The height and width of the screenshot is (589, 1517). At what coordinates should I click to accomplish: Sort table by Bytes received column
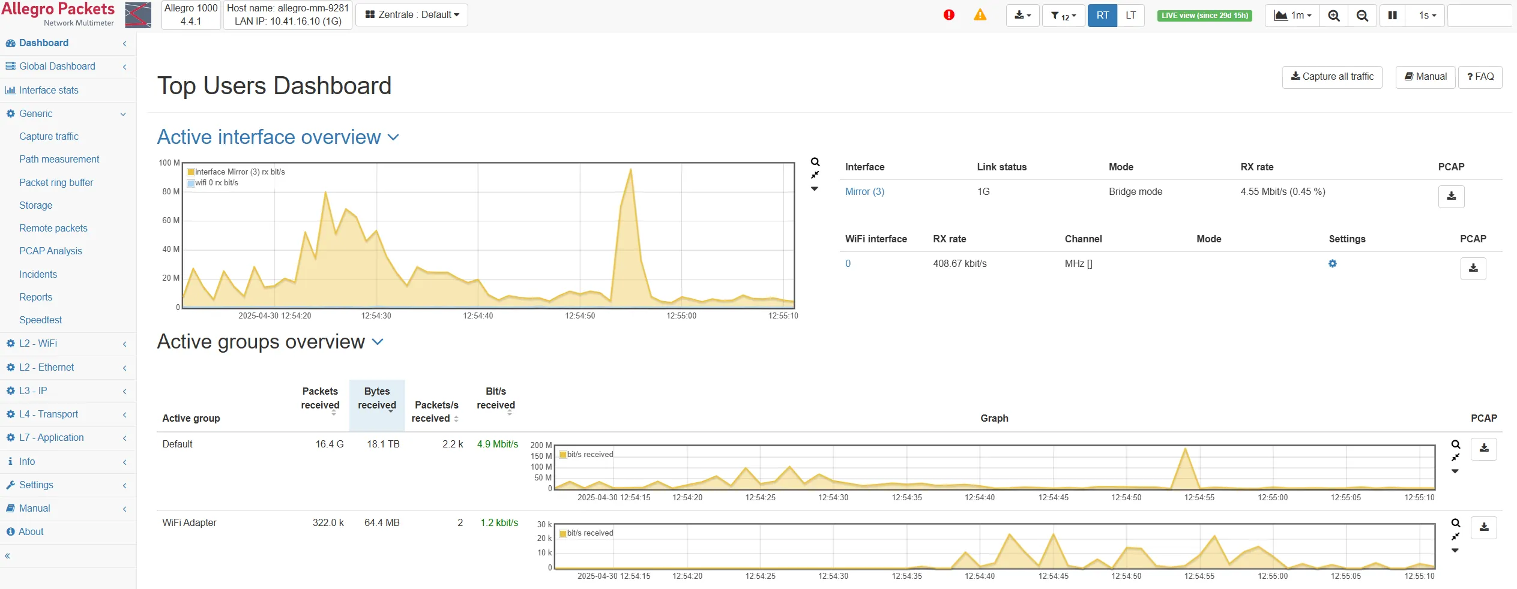click(x=377, y=399)
